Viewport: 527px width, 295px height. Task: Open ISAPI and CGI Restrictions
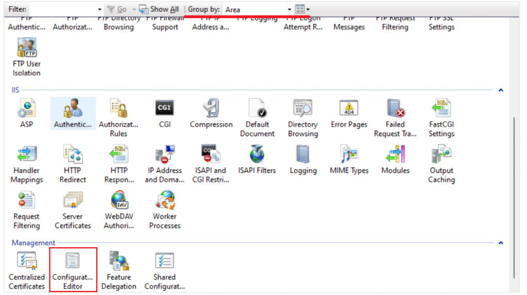(x=210, y=164)
